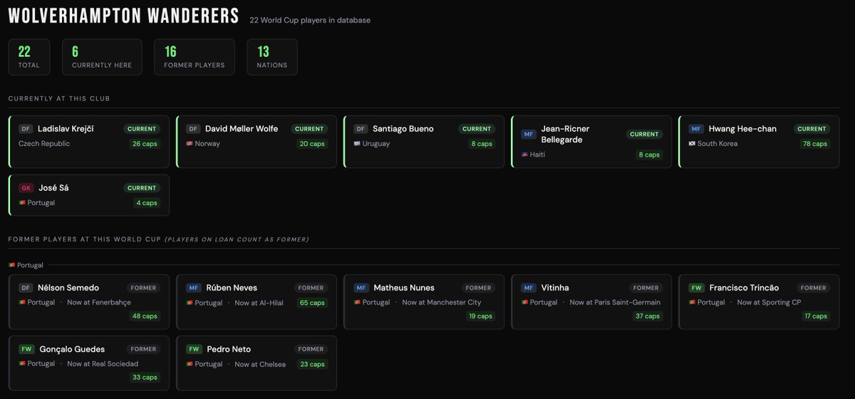The image size is (855, 399).
Task: Open Ladislav Krejčí player card
Action: tap(89, 142)
